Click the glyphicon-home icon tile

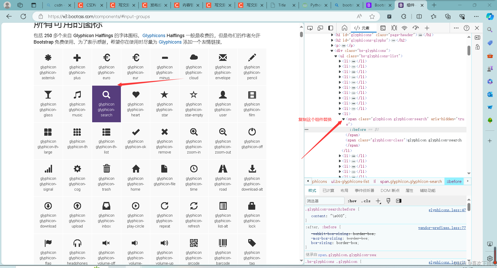point(135,178)
